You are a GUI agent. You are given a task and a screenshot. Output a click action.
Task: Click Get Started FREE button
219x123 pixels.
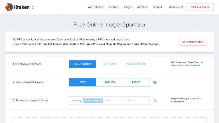tap(192, 42)
